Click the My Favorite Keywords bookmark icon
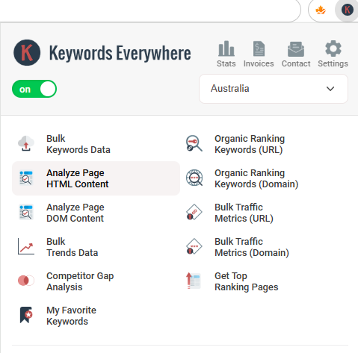358x353 pixels. [26, 315]
